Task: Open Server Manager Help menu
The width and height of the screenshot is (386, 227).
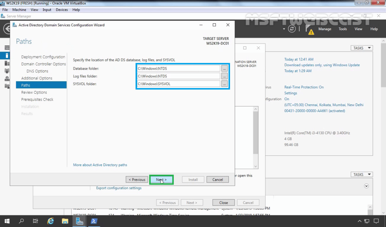Action: pyautogui.click(x=374, y=29)
